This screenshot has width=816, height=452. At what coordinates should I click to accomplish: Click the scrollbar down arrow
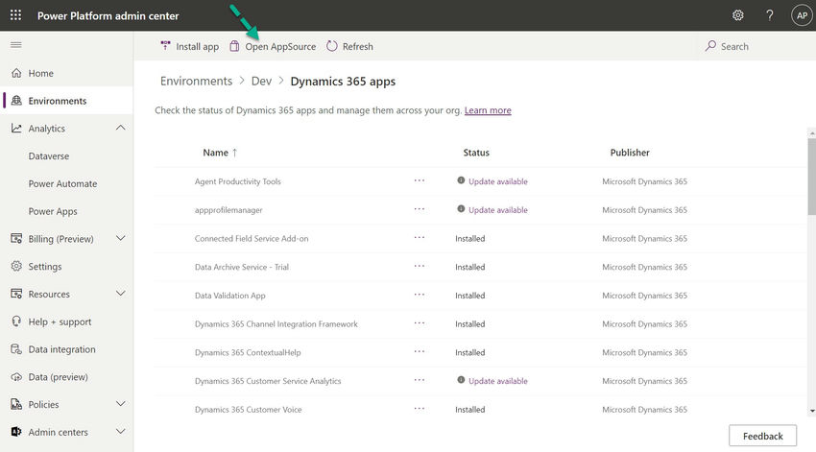pyautogui.click(x=812, y=411)
